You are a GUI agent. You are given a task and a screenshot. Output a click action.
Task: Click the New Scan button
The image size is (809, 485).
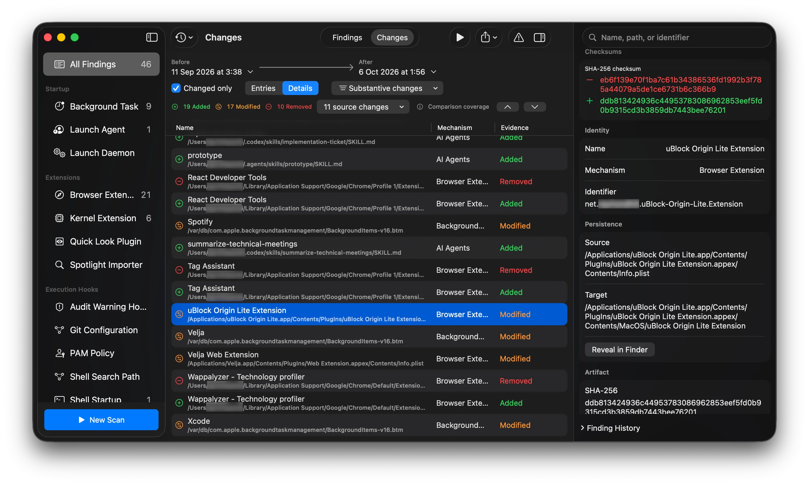pyautogui.click(x=101, y=420)
